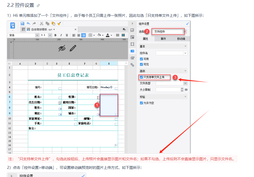Image resolution: width=254 pixels, height=177 pixels.
Task: Click the Save icon in the toolbar
Action: click(22, 24)
